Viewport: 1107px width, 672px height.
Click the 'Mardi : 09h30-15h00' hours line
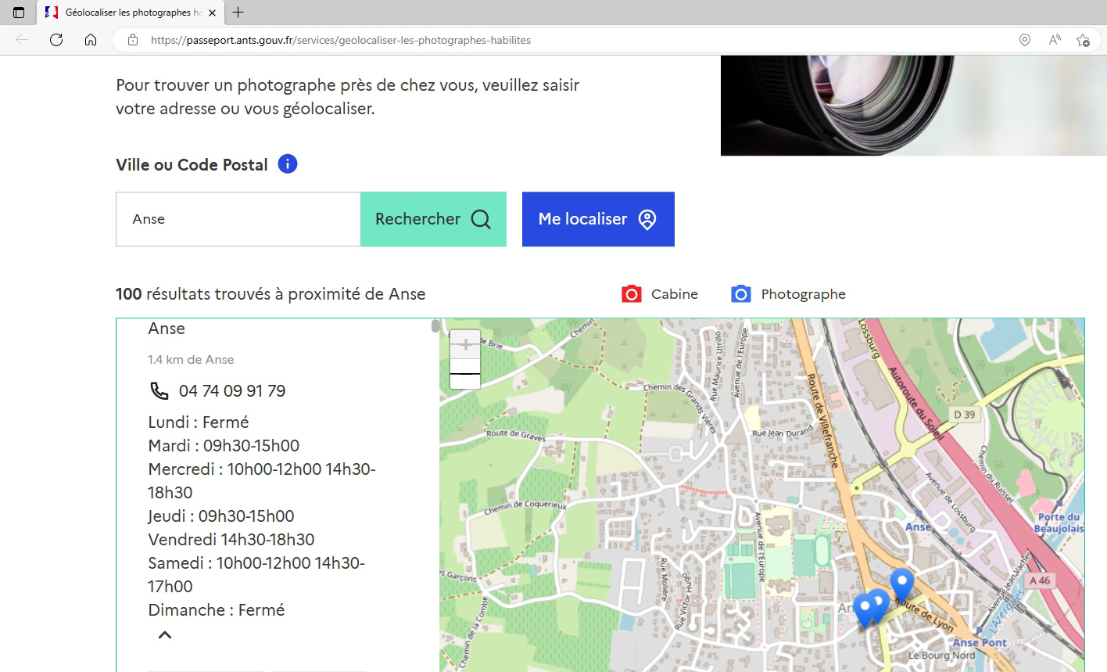(224, 446)
